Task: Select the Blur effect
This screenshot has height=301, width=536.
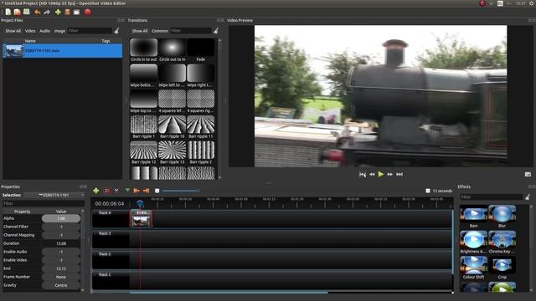Action: [502, 217]
